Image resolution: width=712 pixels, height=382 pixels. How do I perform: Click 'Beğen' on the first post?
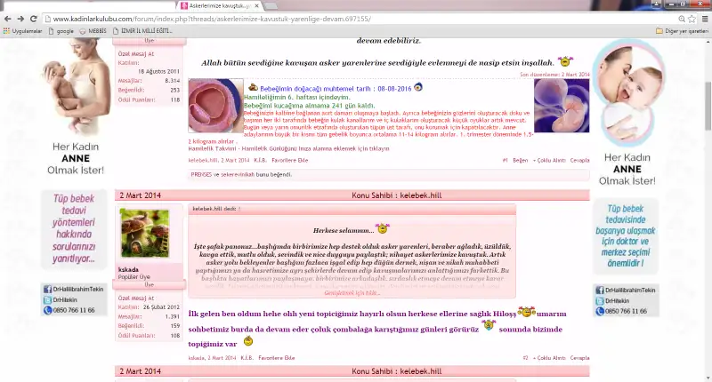click(x=520, y=160)
